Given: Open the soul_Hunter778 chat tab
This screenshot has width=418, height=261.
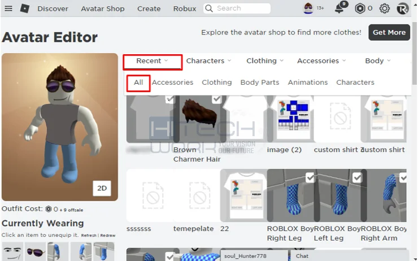Looking at the screenshot, I should point(254,256).
